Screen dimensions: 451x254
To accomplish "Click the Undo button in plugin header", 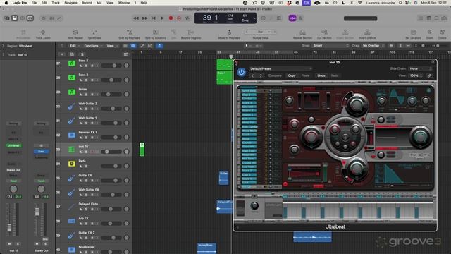I will click(321, 75).
